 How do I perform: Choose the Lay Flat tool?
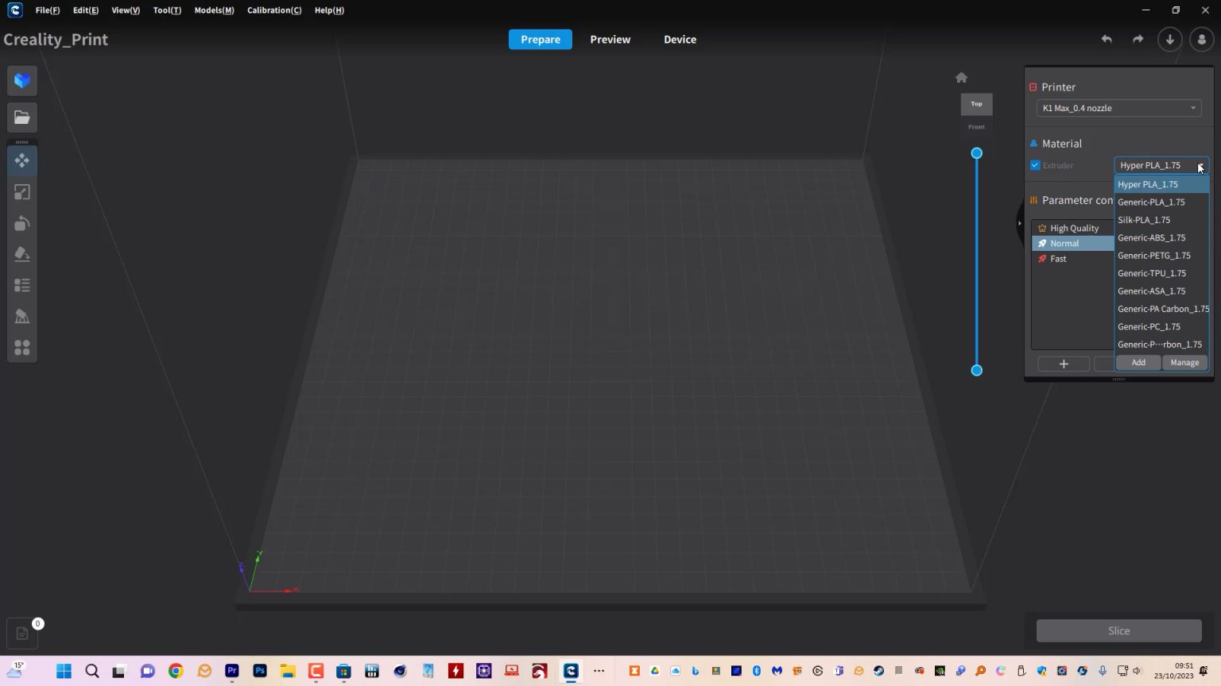pos(22,254)
